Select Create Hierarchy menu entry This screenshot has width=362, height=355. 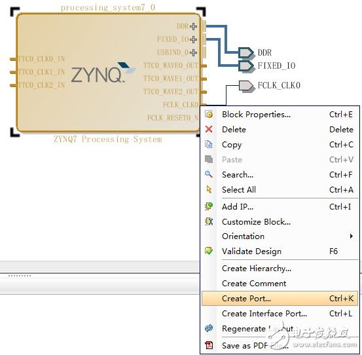pos(280,269)
